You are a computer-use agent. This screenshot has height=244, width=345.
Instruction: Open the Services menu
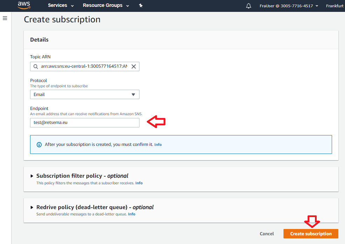coord(61,6)
